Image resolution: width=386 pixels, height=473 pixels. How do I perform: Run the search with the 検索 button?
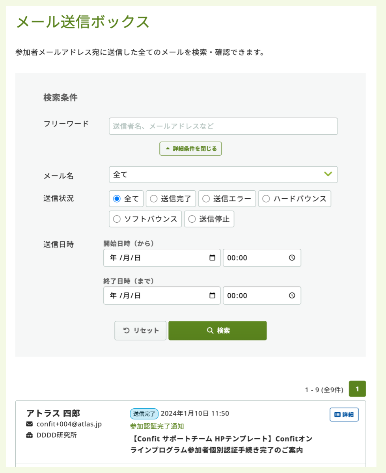(x=217, y=330)
